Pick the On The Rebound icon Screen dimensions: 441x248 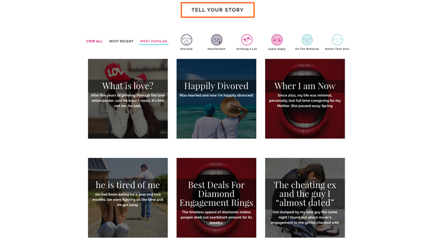click(307, 40)
